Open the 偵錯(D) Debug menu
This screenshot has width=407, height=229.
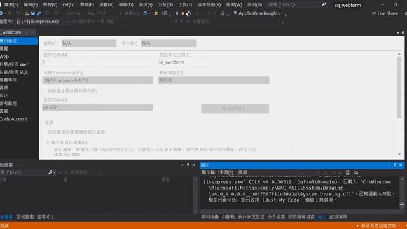point(126,4)
